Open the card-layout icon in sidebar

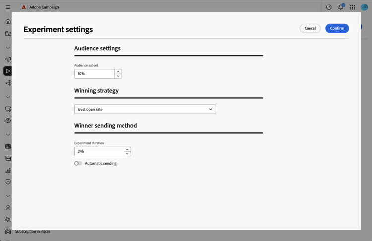[x=8, y=146]
